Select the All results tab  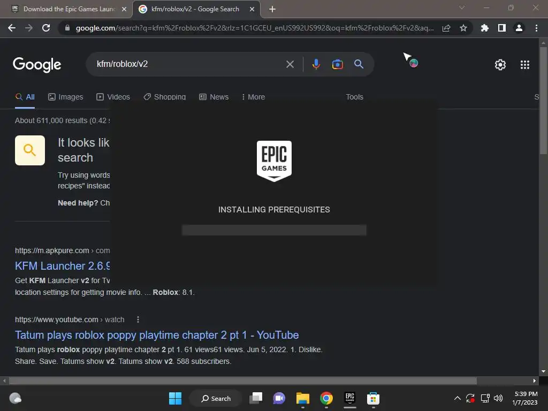(x=25, y=97)
